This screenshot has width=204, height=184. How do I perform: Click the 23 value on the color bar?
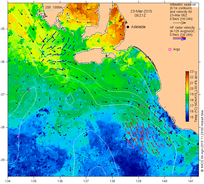tap(192, 72)
